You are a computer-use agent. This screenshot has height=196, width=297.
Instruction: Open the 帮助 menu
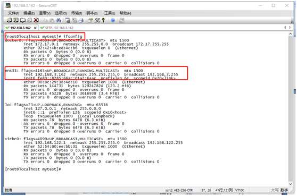(125, 13)
